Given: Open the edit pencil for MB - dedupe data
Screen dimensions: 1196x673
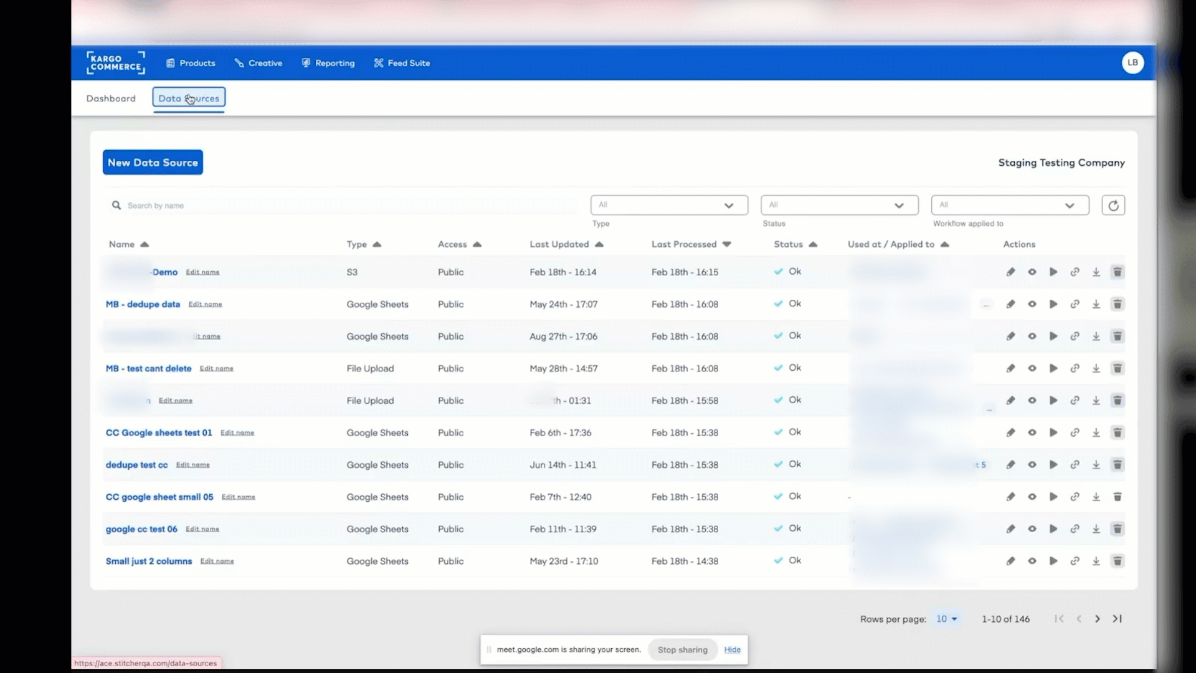Looking at the screenshot, I should [x=1011, y=304].
